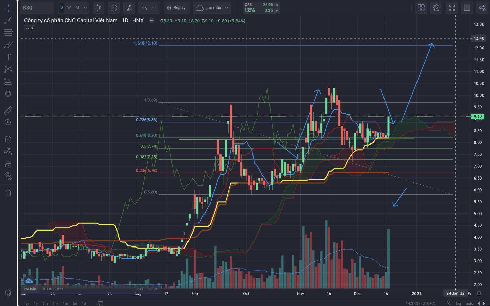Click the trash icon to remove drawings
This screenshot has width=490, height=306.
click(x=8, y=193)
